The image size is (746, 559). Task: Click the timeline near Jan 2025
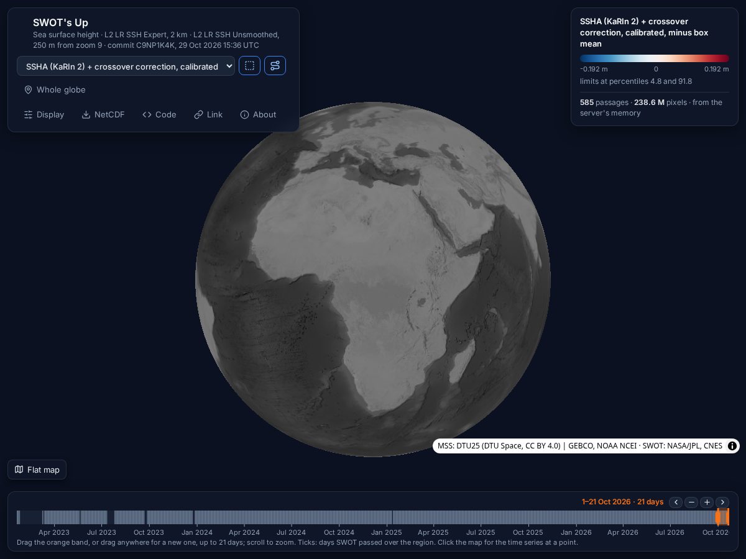click(386, 517)
